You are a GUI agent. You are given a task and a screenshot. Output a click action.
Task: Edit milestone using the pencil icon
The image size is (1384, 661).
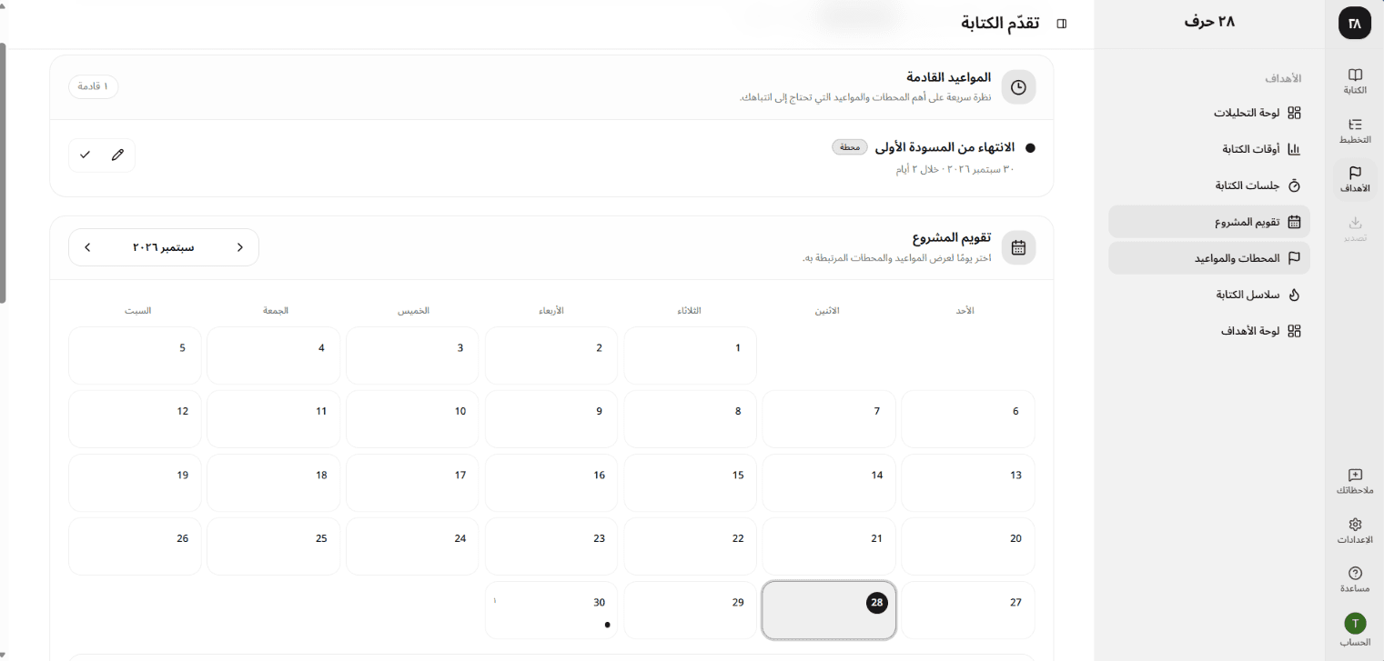click(117, 155)
